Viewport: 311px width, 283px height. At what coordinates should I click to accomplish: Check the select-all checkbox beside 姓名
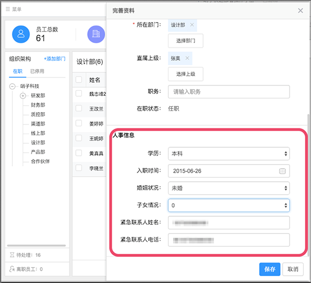(79, 80)
